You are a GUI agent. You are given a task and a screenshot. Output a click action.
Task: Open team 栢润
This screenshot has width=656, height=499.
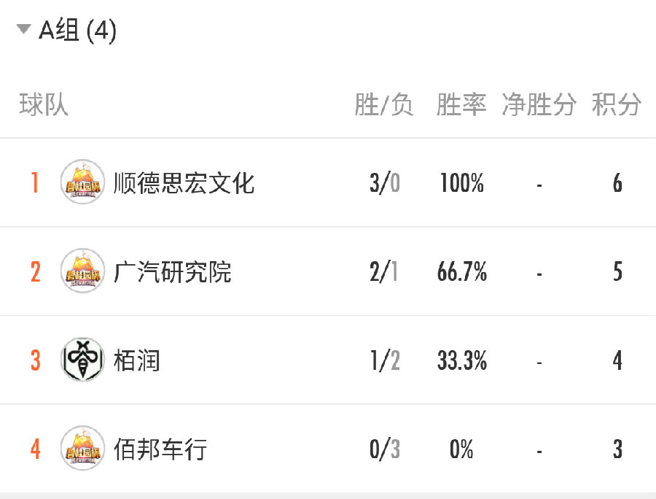pos(137,360)
